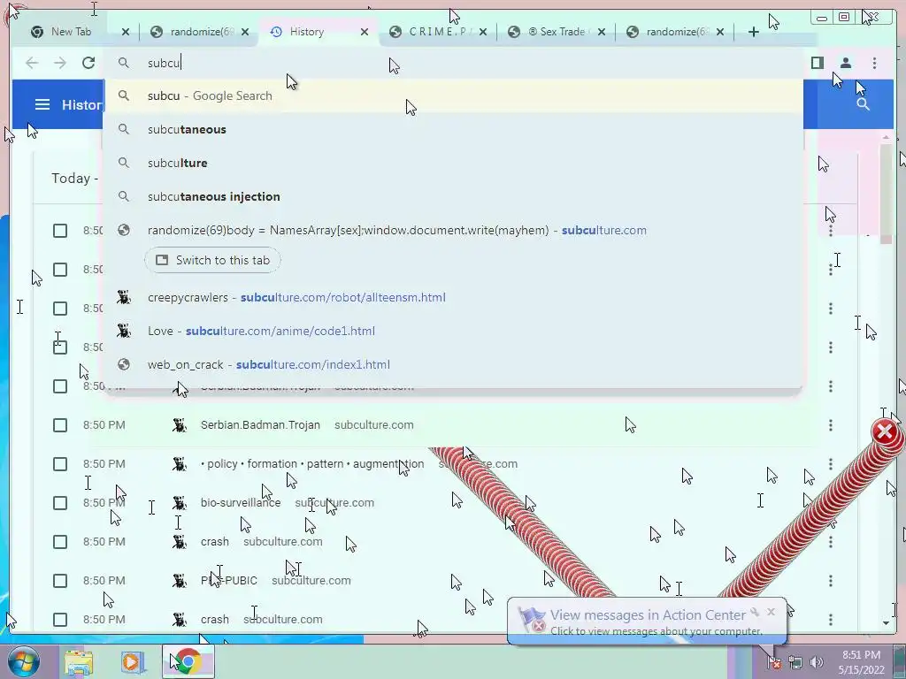Open a new tab with plus
Image resolution: width=906 pixels, height=679 pixels.
click(x=754, y=32)
